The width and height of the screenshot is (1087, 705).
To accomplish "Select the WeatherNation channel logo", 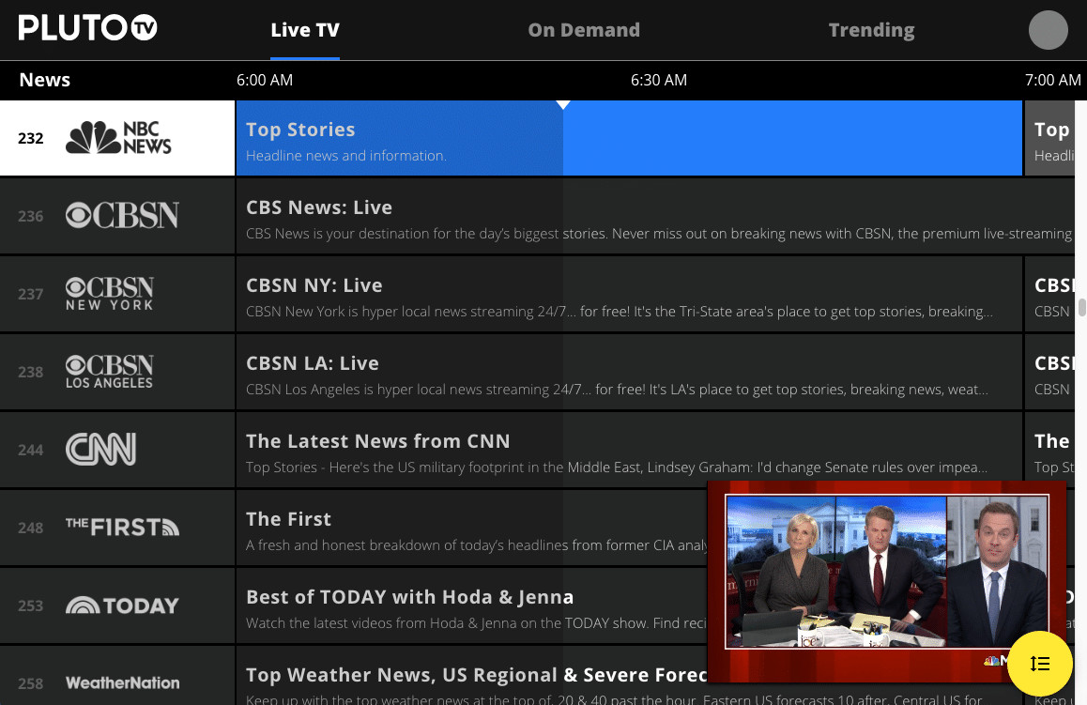I will (x=123, y=682).
